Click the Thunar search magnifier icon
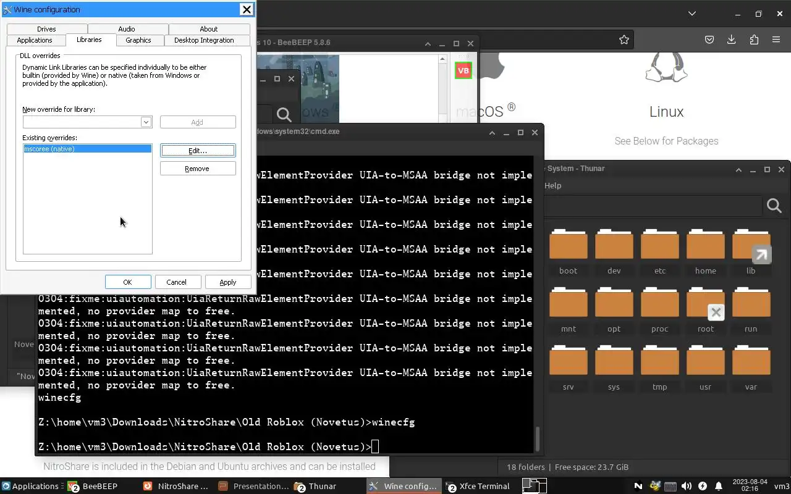This screenshot has width=791, height=494. coord(774,206)
